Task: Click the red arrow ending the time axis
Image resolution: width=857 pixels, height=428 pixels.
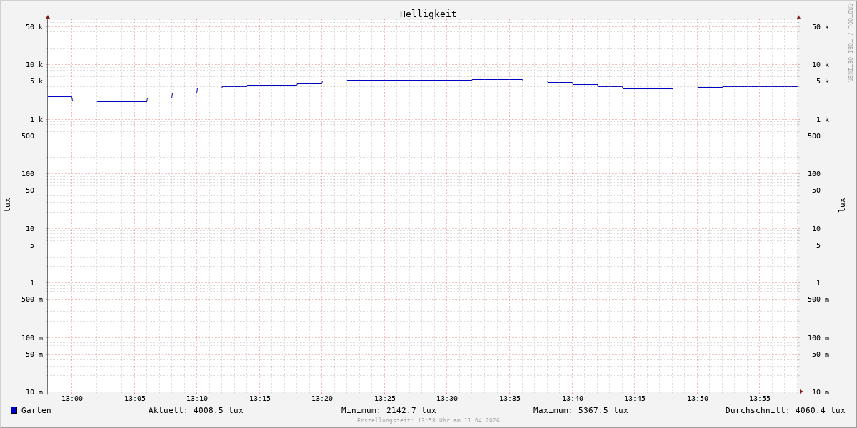Action: point(801,392)
